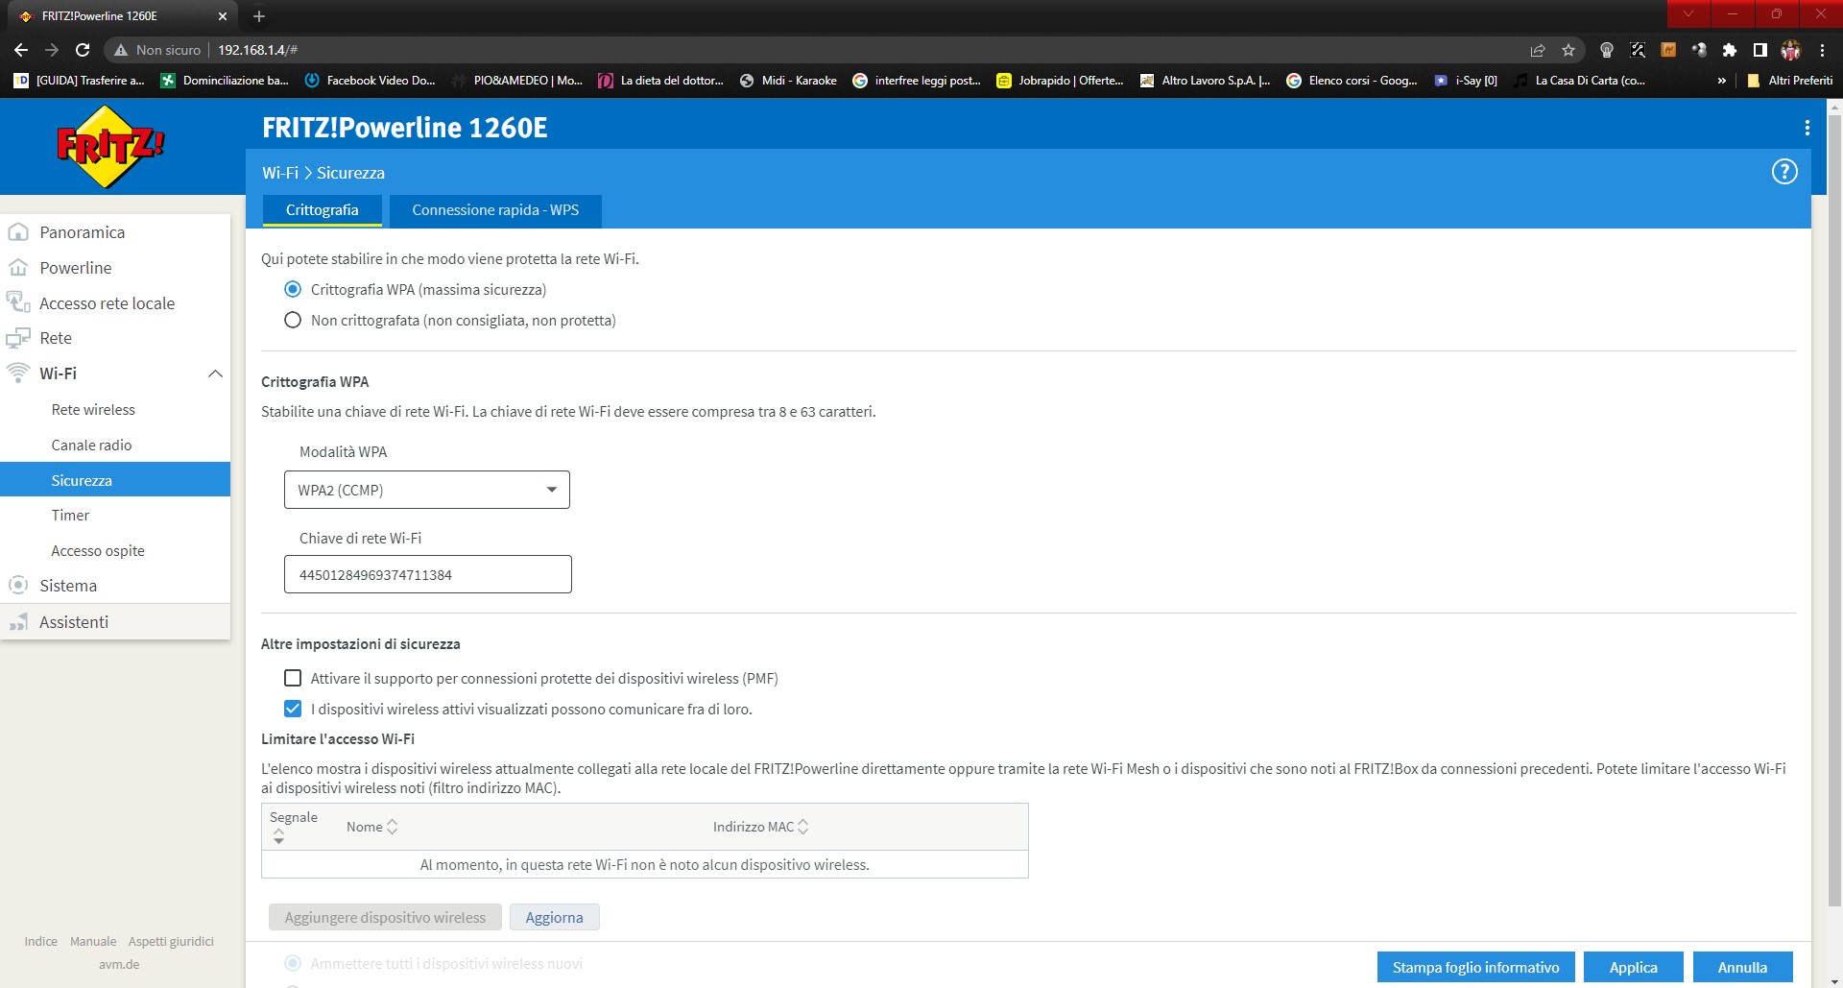
Task: Click the browser forward arrow
Action: click(x=52, y=50)
